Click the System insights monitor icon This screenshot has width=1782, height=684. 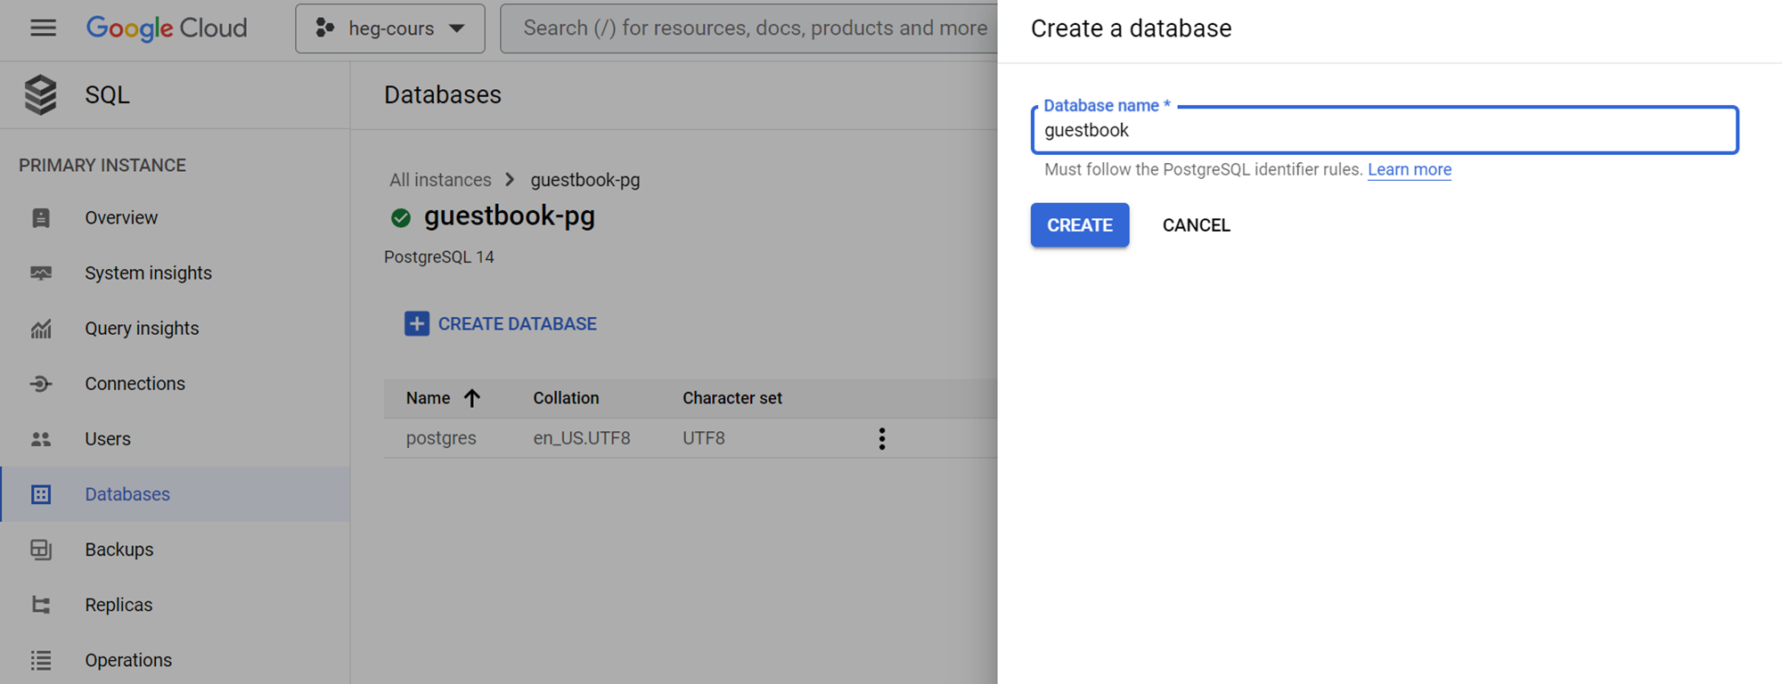point(41,273)
